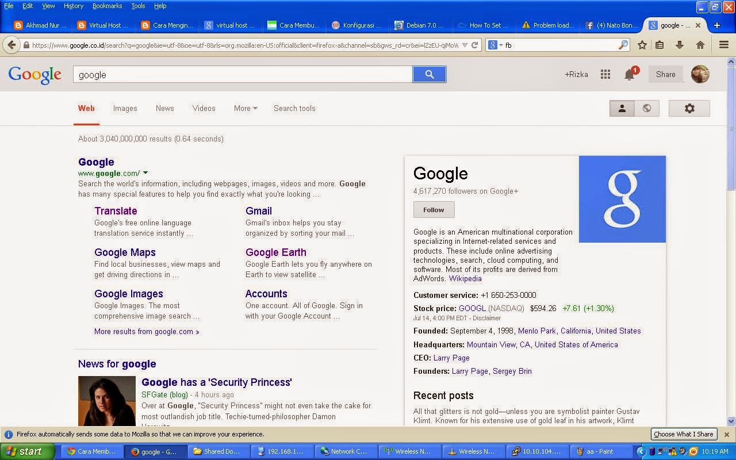This screenshot has height=460, width=736.
Task: Click the Firefox address bar URL
Action: 245,45
